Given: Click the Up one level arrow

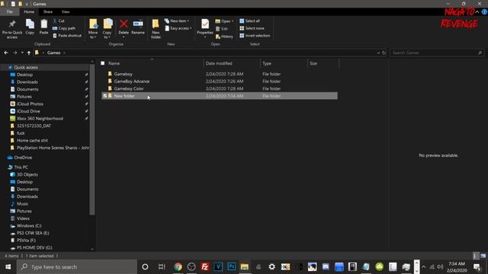Looking at the screenshot, I should click(29, 53).
